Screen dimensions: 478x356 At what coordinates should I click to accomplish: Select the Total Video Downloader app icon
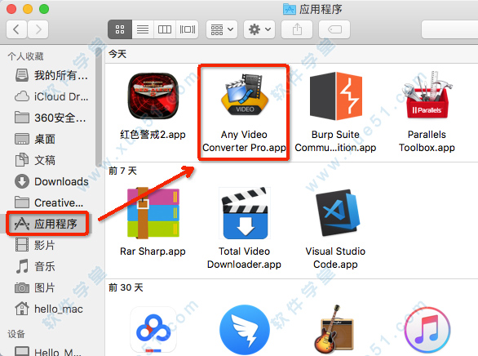(245, 213)
